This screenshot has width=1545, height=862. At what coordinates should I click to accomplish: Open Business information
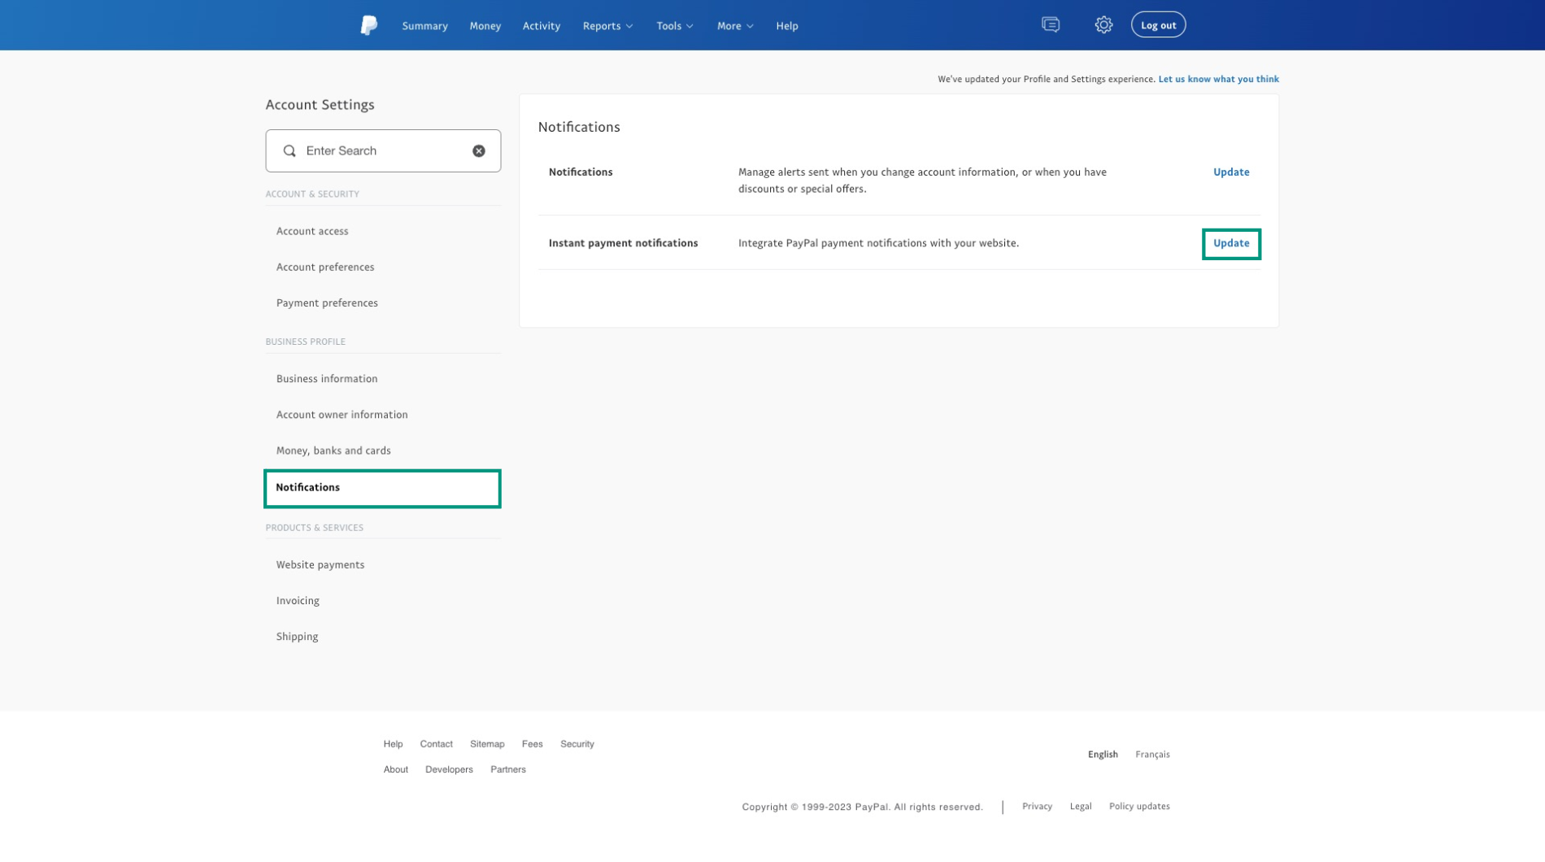(327, 378)
